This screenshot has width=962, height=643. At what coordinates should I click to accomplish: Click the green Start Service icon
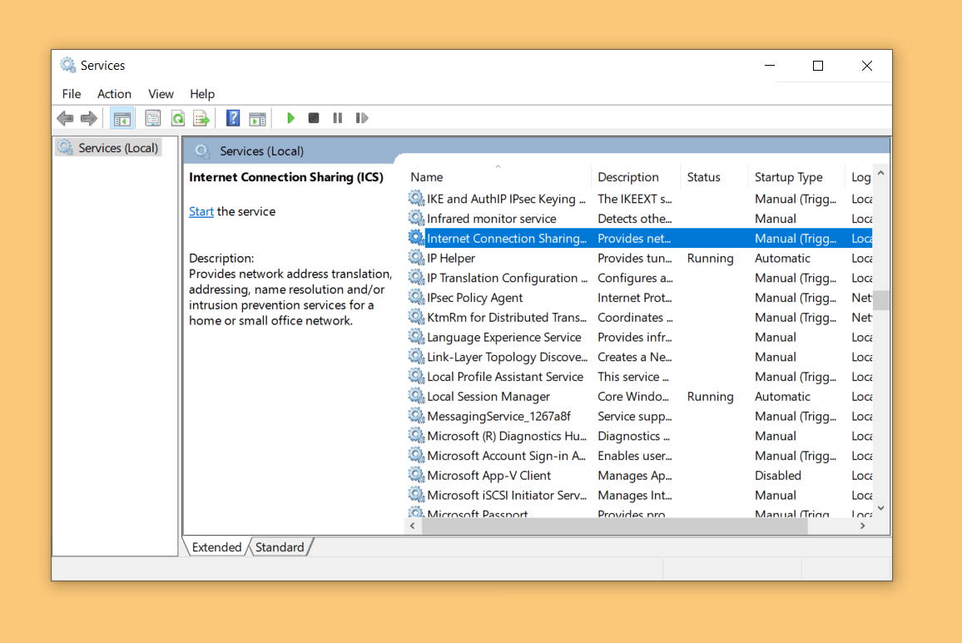290,118
